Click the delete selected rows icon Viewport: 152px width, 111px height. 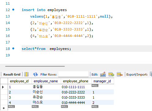tap(120, 74)
